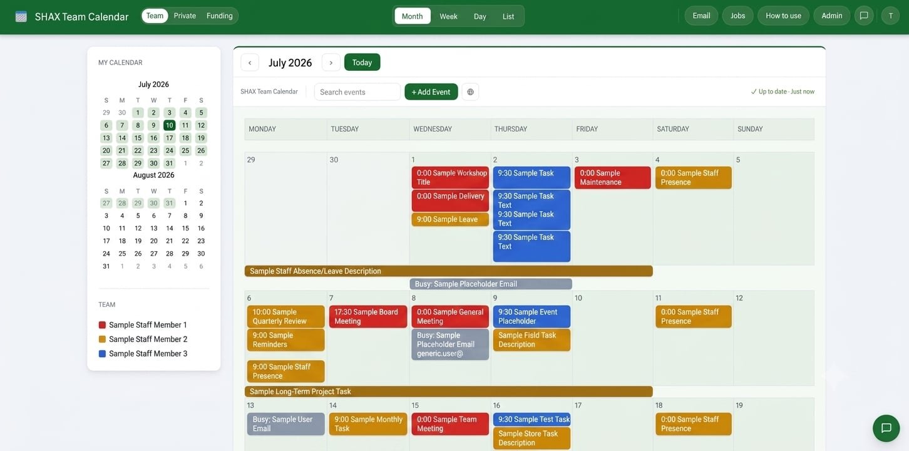Click the Today button

[x=362, y=63]
